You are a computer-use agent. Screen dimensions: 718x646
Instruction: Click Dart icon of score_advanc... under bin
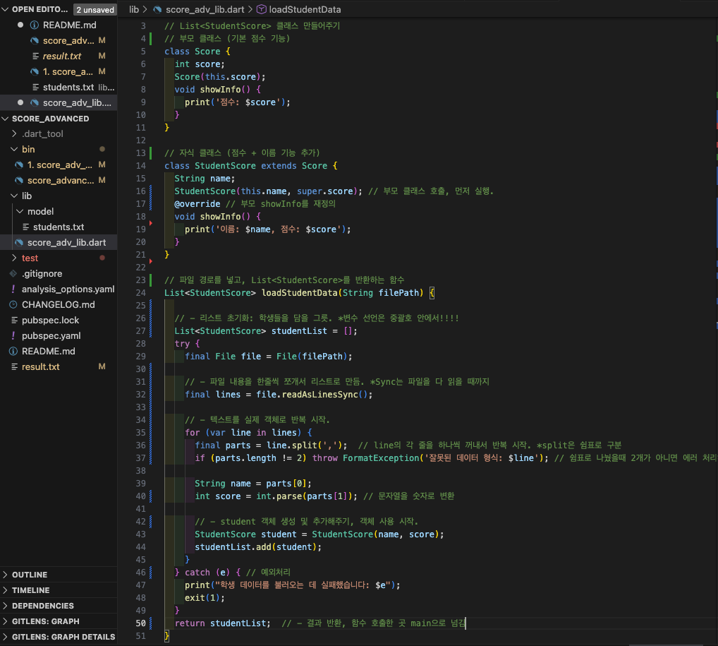point(19,180)
